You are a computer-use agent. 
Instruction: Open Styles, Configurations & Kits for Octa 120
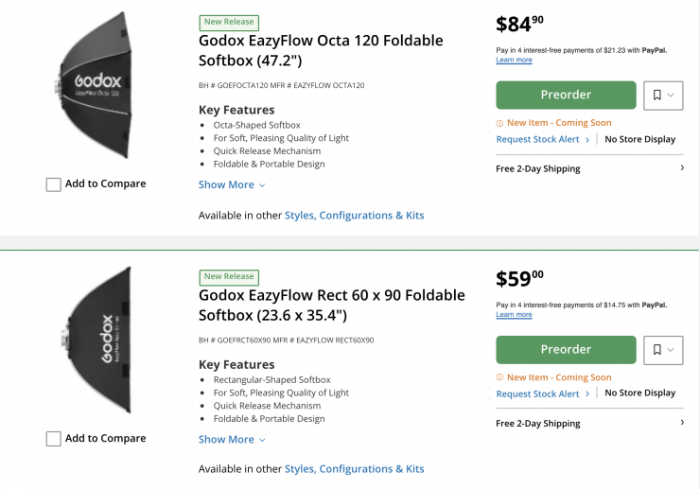[x=354, y=215]
